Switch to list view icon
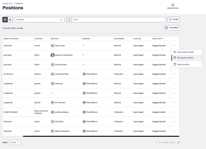This screenshot has height=149, width=206. pyautogui.click(x=5, y=20)
